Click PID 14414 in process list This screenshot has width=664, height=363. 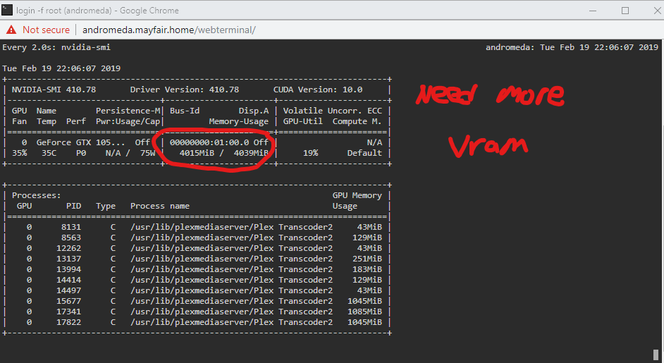tap(68, 280)
